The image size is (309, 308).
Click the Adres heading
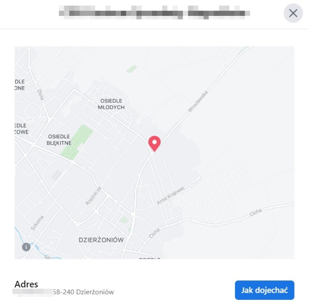[x=26, y=284]
